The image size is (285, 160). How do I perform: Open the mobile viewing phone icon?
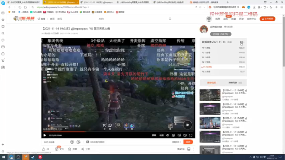point(189,149)
